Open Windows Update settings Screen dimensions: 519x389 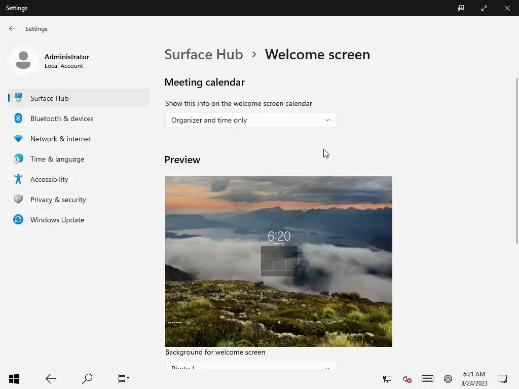point(79,220)
